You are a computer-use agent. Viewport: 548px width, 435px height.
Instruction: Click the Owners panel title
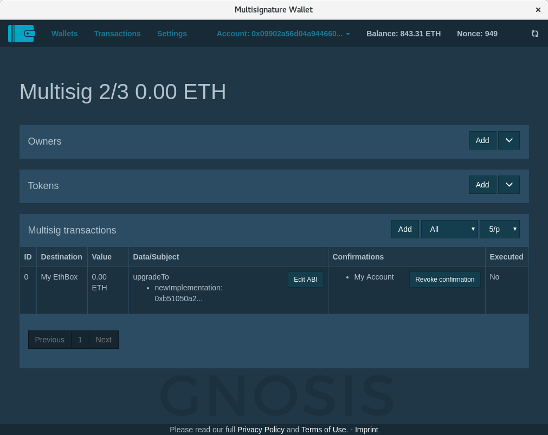(x=45, y=141)
